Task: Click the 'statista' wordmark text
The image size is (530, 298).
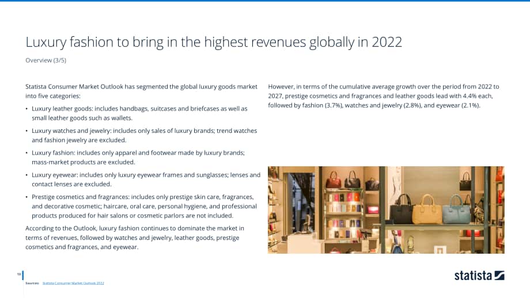Action: 473,276
